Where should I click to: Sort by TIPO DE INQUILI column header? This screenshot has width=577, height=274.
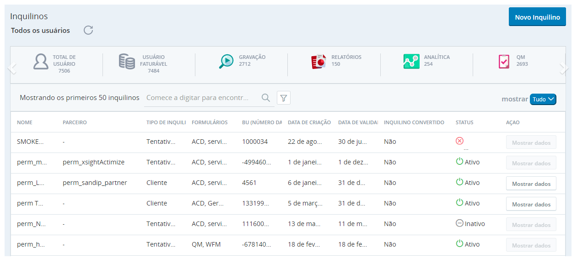[166, 122]
